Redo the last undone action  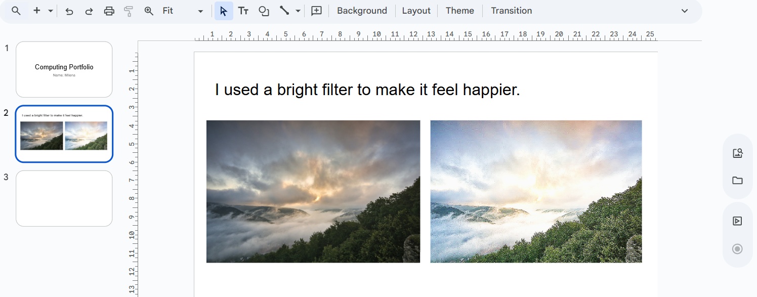tap(89, 11)
